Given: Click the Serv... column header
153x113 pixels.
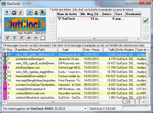Looking at the screenshot, I should [x=120, y=14].
